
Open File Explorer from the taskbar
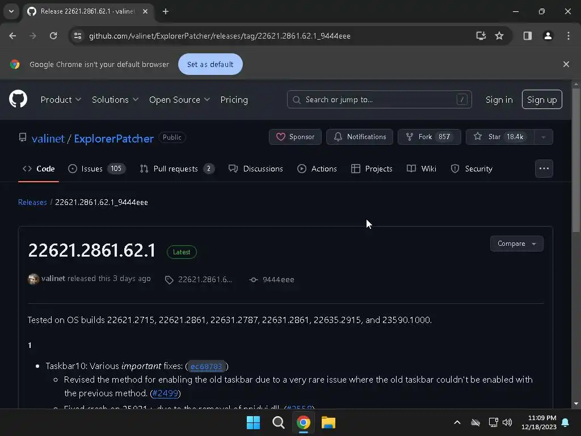tap(329, 422)
